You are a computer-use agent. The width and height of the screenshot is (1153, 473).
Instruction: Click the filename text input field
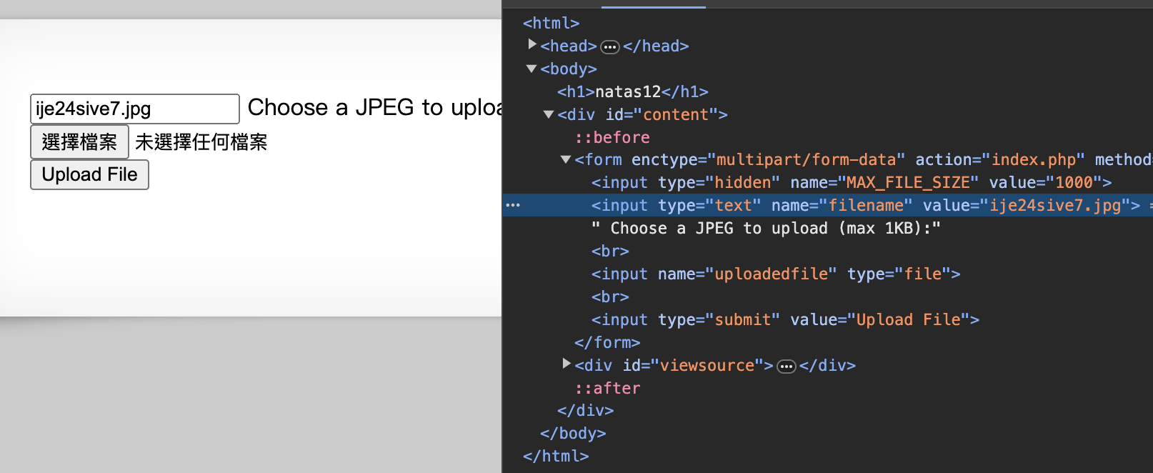[134, 109]
